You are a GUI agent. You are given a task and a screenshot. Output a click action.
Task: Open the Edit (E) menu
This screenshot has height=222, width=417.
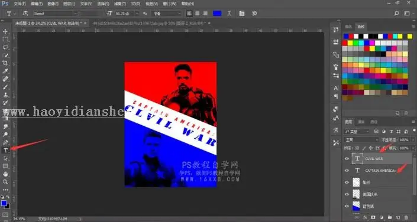37,4
